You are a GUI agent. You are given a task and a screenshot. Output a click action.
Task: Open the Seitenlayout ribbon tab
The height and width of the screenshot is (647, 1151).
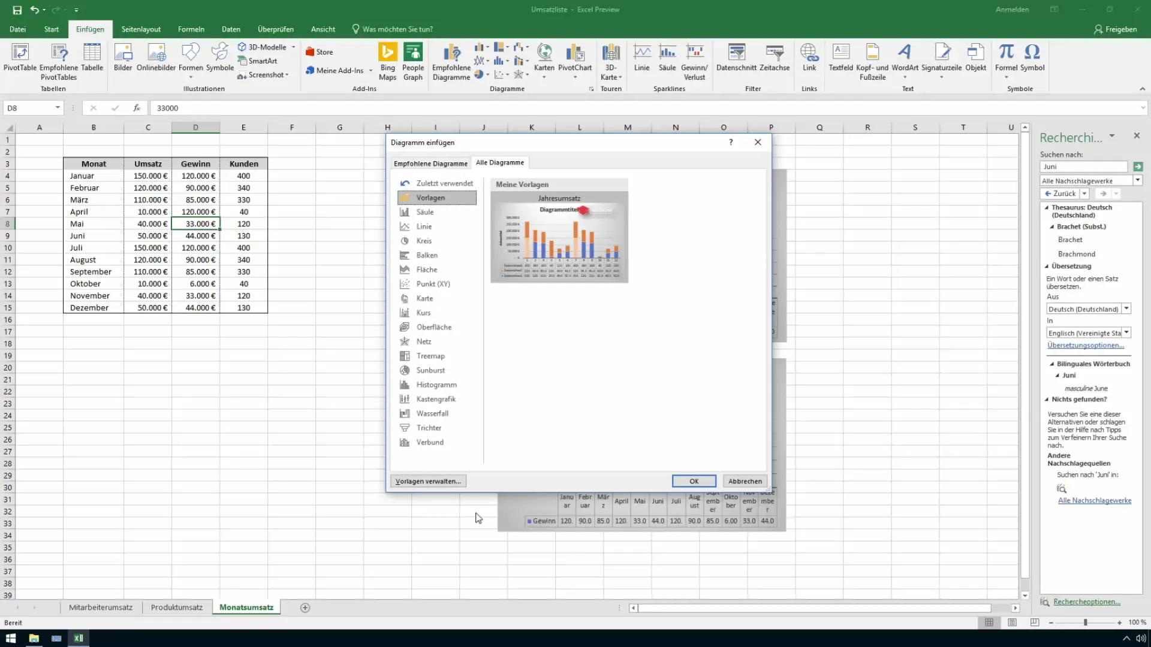141,29
